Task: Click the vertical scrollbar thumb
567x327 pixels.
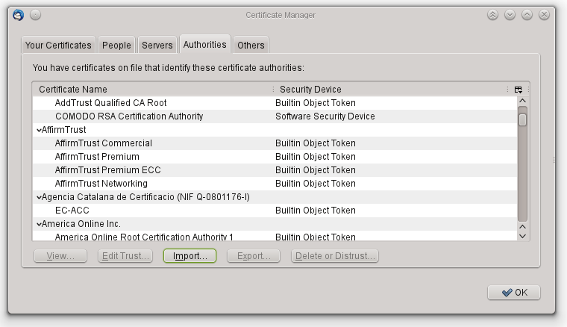Action: pyautogui.click(x=522, y=119)
